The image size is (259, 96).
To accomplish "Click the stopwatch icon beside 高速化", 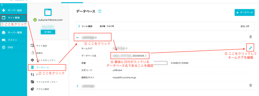I will 32,53.
